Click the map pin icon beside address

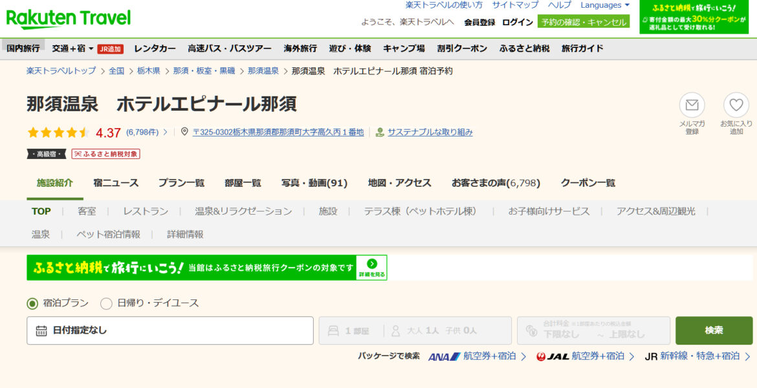pyautogui.click(x=184, y=132)
